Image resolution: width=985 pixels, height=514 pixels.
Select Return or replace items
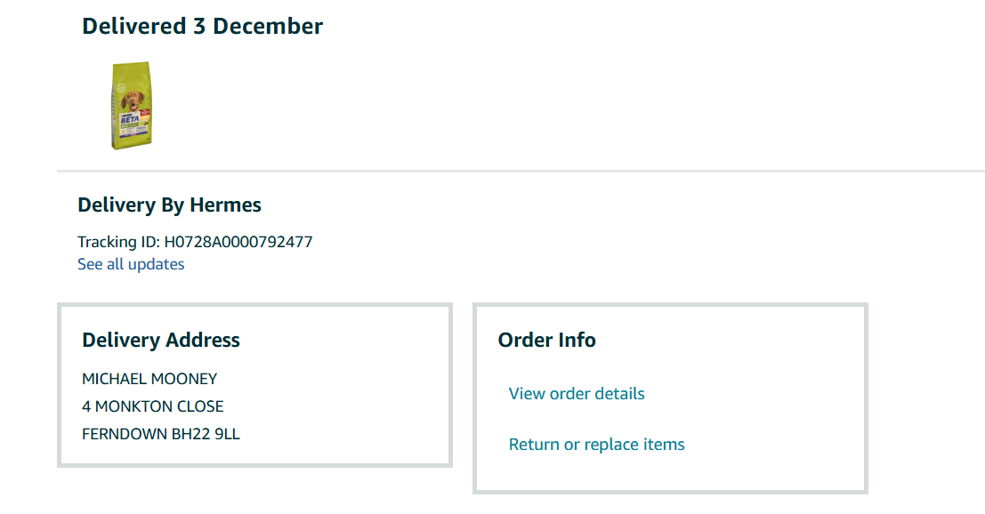tap(596, 445)
